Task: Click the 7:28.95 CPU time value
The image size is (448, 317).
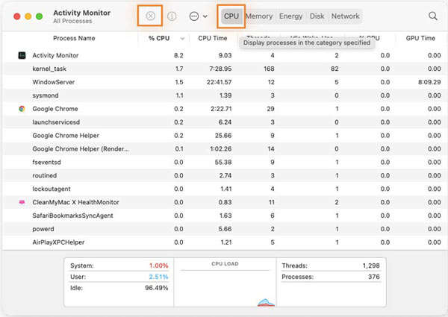Action: [219, 69]
